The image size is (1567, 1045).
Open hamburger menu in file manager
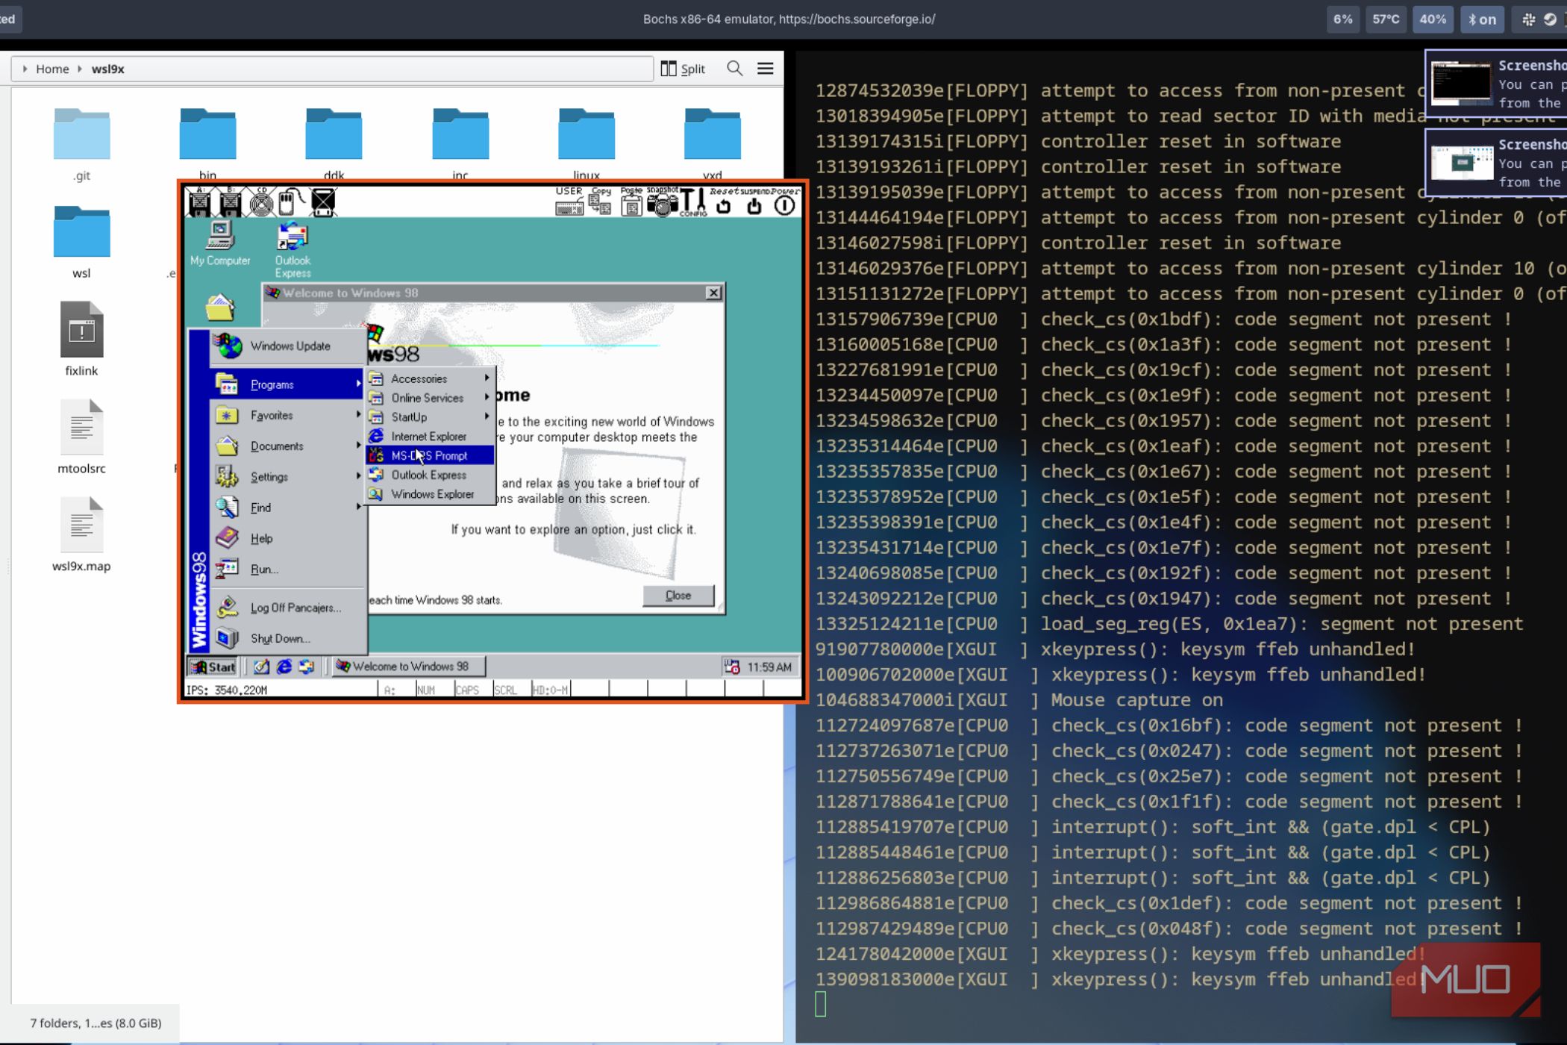(766, 69)
